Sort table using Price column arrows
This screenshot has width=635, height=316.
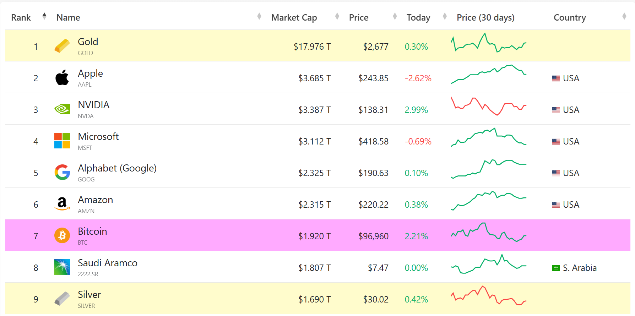point(395,16)
